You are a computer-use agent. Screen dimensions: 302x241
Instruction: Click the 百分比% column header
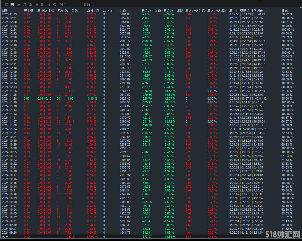coord(93,10)
